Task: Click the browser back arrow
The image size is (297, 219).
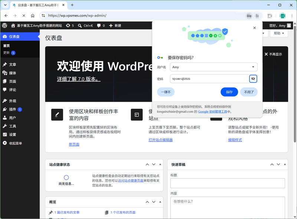Action: click(x=6, y=16)
